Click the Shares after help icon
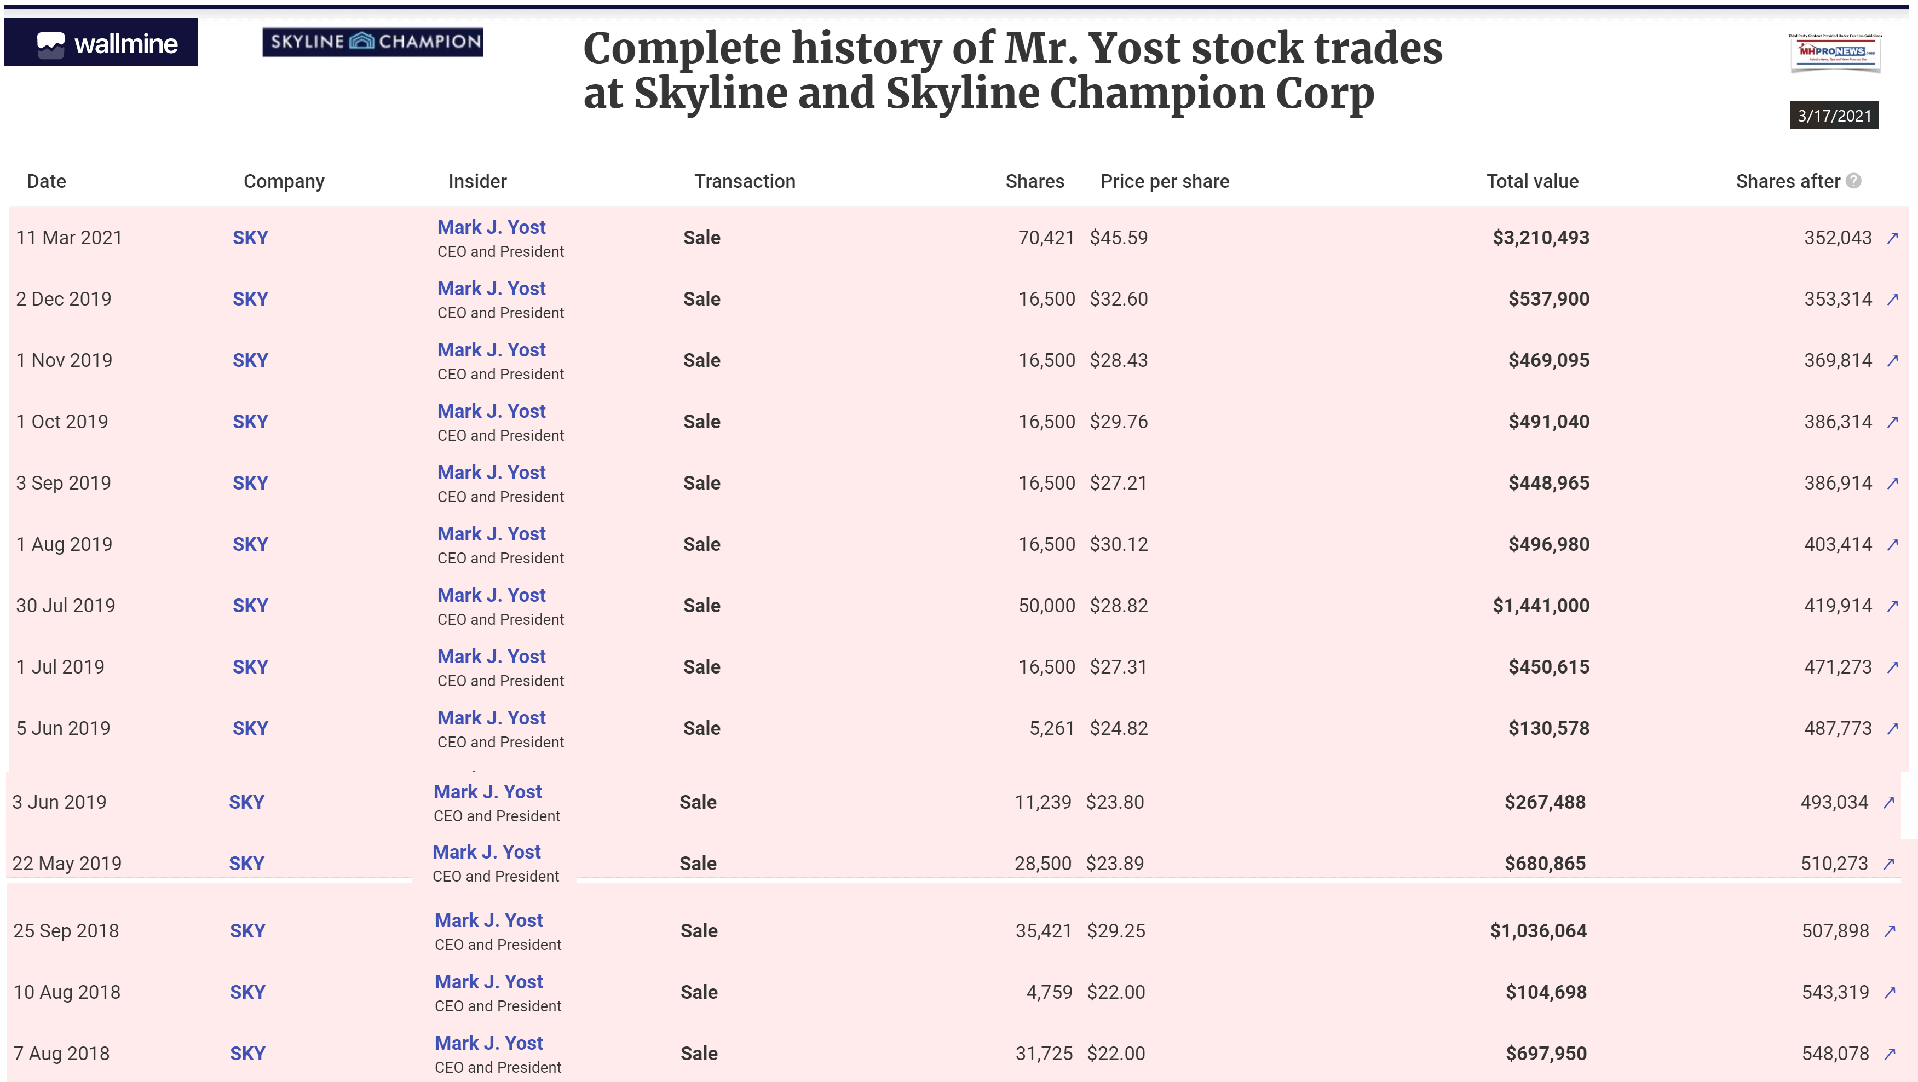Viewport: 1918px width, 1082px height. click(x=1854, y=181)
